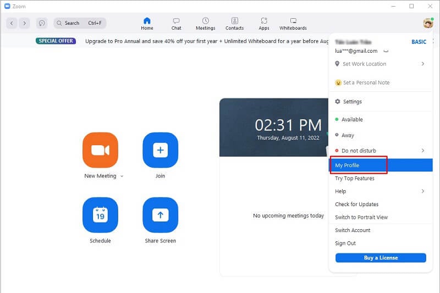
Task: Click the 'No upcoming meetings today' text
Action: (288, 215)
